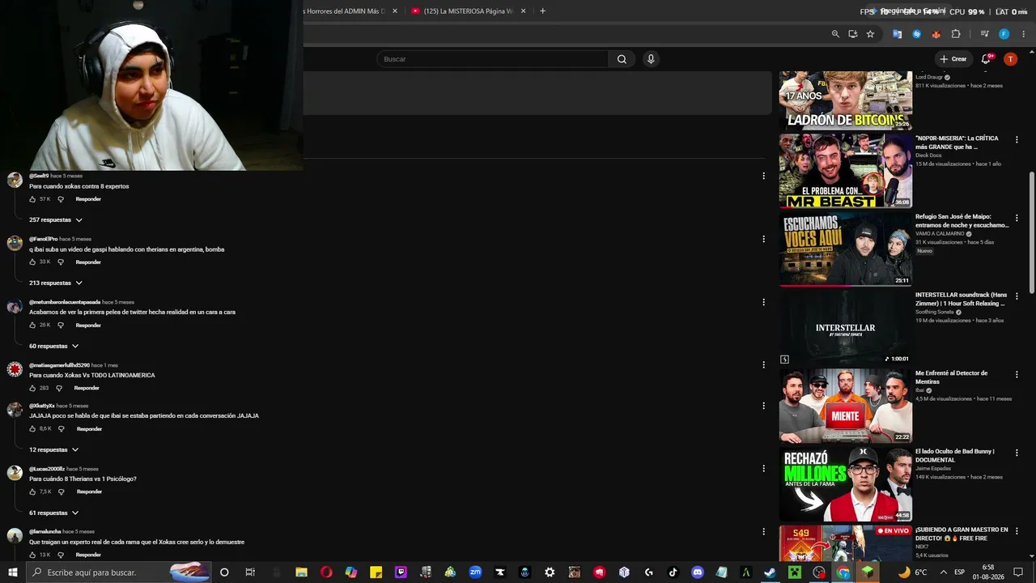Open the Chrome profile F avatar
Image resolution: width=1036 pixels, height=583 pixels.
tap(1004, 34)
